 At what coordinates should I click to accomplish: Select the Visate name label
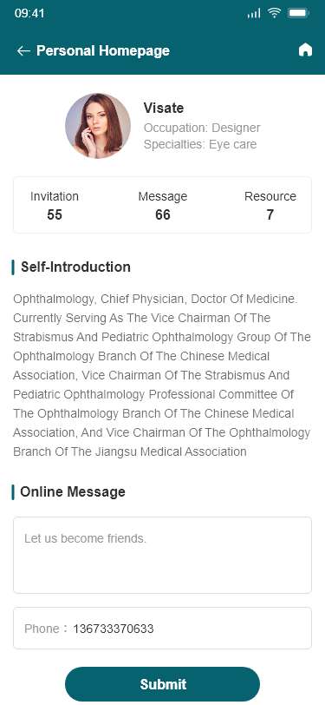pyautogui.click(x=164, y=108)
